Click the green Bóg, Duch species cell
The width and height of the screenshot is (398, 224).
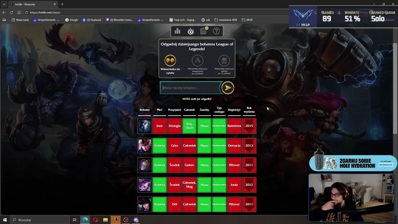click(189, 126)
